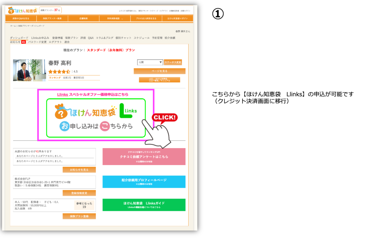This screenshot has width=370, height=238.
Task: Open the コラム&ブログ tab
Action: click(104, 38)
